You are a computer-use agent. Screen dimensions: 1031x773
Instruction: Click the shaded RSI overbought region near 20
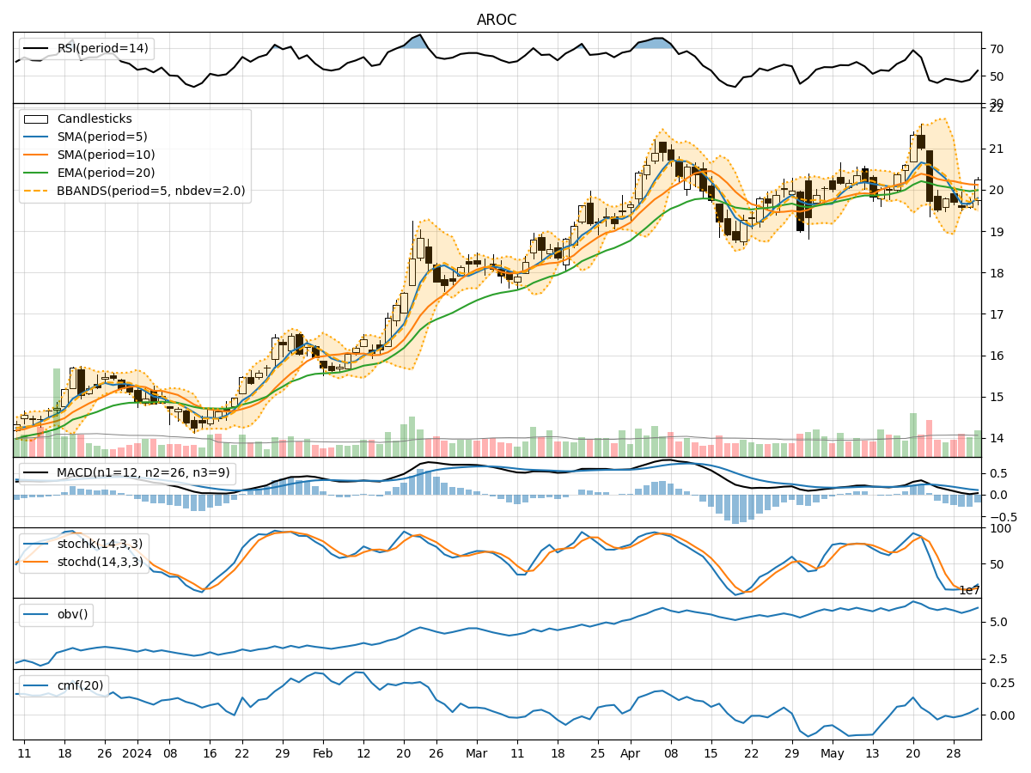point(412,41)
